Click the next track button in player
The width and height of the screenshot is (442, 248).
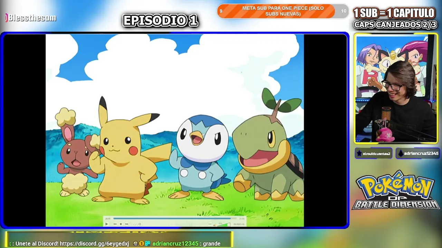point(126,224)
